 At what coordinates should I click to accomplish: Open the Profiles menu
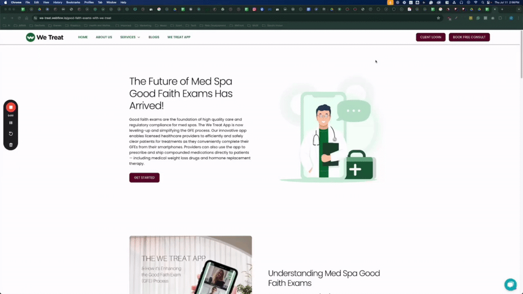pos(89,3)
